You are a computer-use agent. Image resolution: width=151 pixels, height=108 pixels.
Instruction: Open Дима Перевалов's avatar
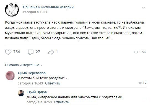[10, 76]
